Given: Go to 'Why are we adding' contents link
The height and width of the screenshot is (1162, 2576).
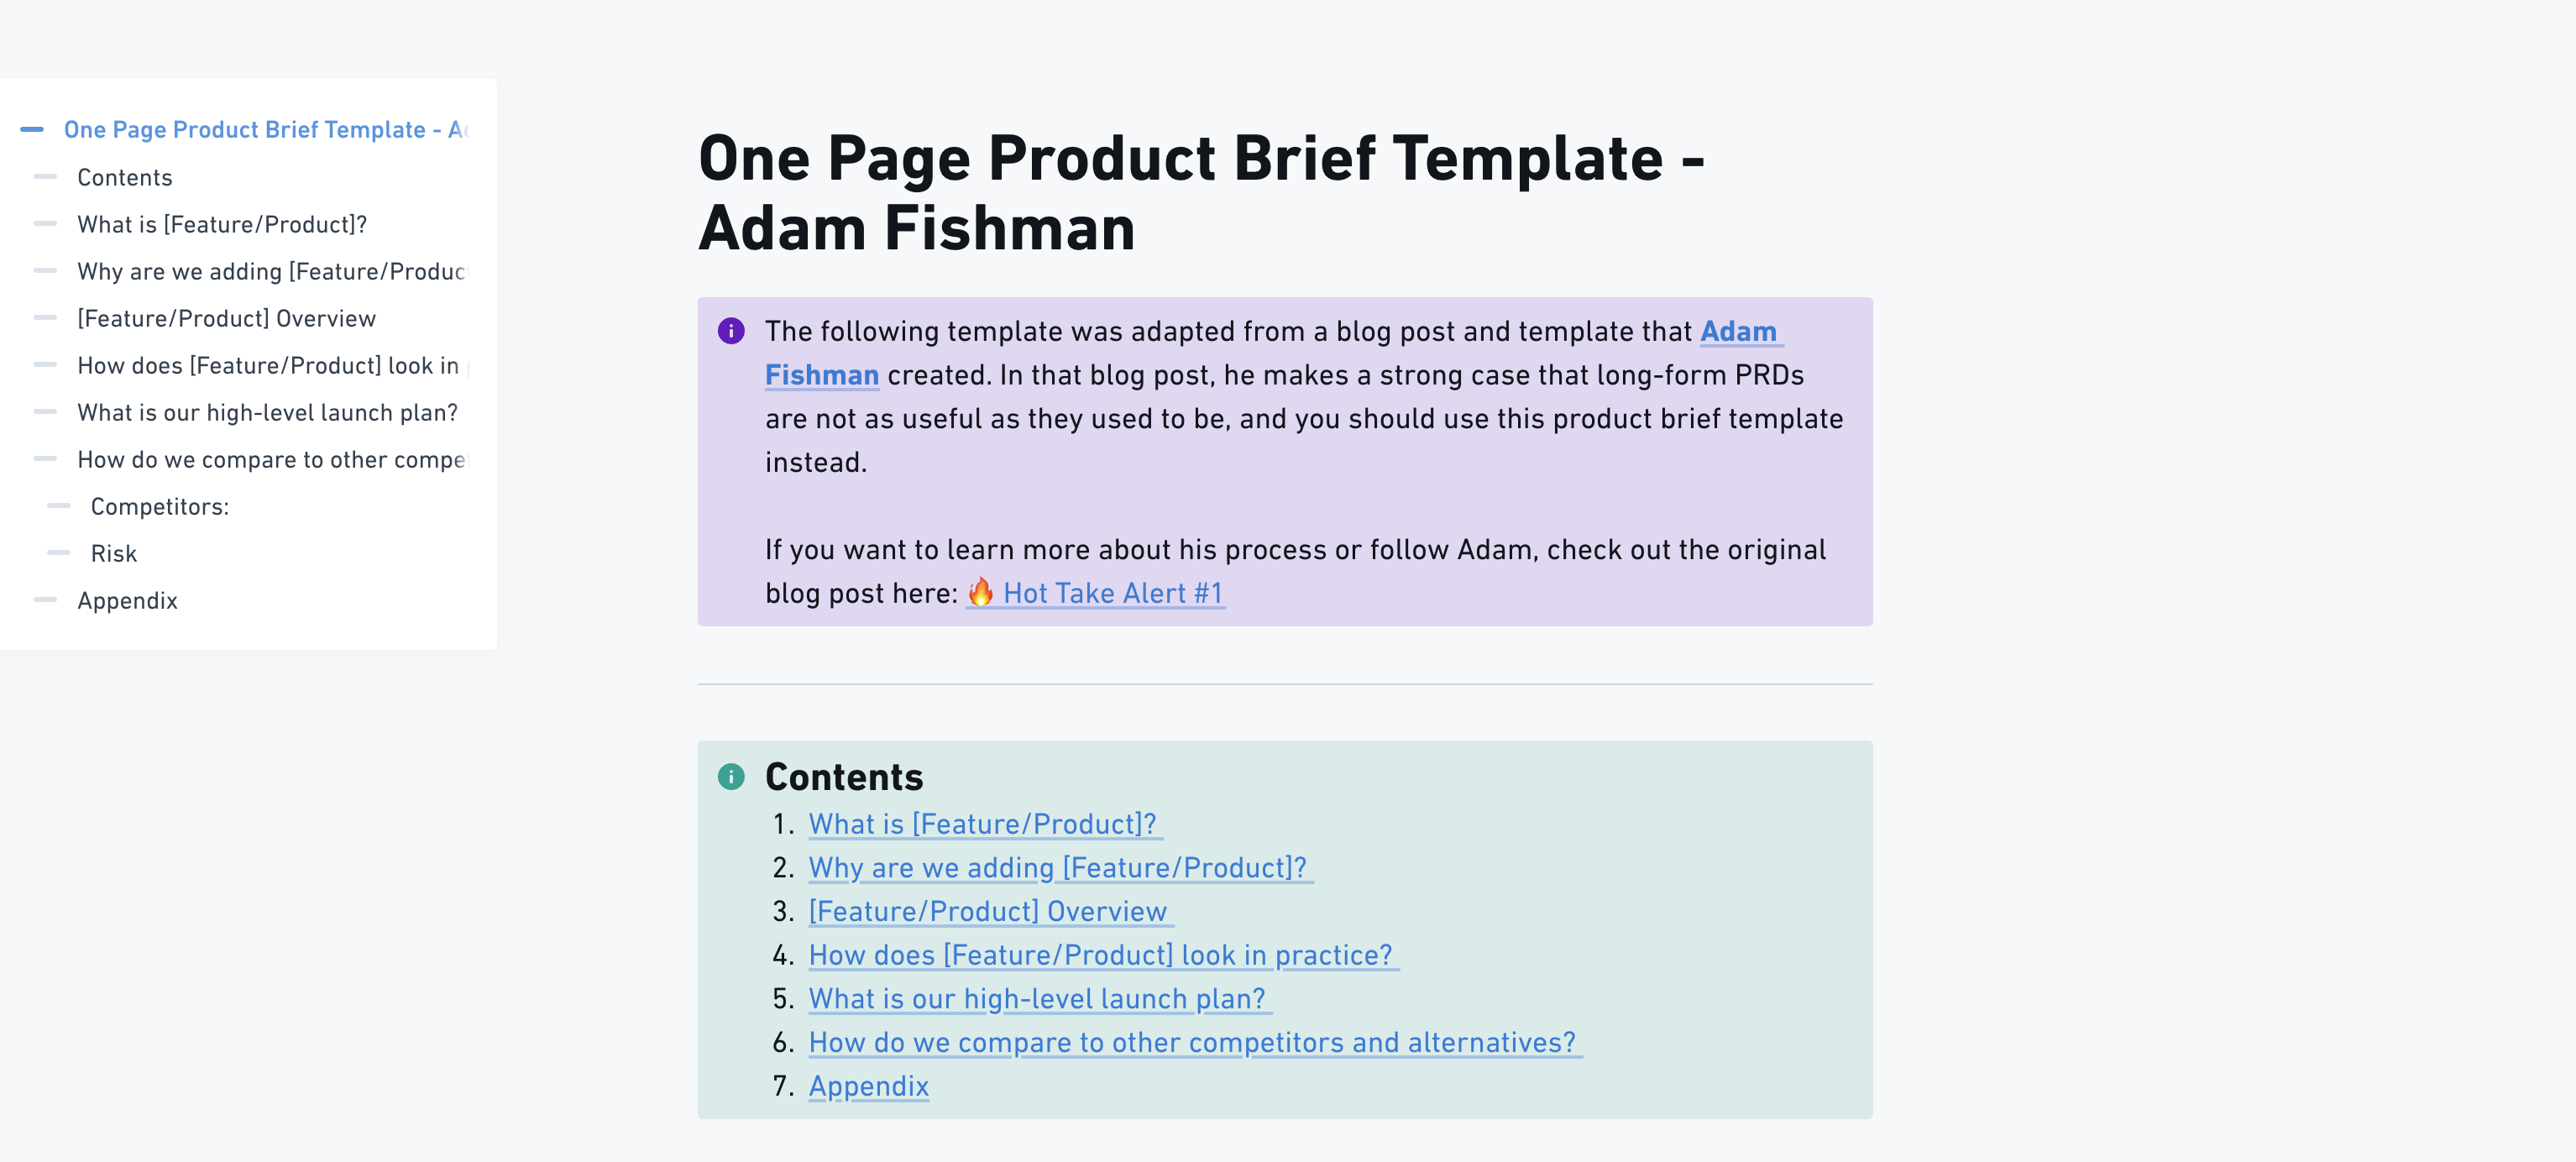Looking at the screenshot, I should (x=1057, y=868).
